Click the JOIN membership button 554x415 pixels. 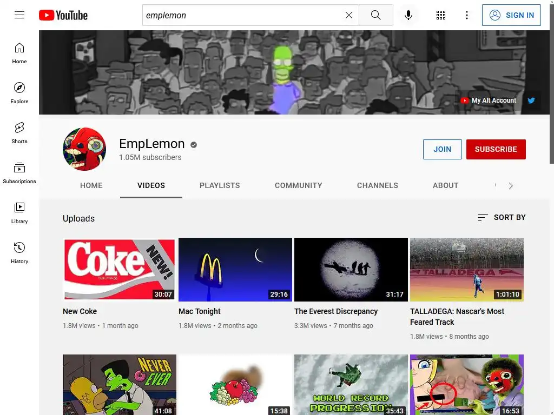(443, 149)
